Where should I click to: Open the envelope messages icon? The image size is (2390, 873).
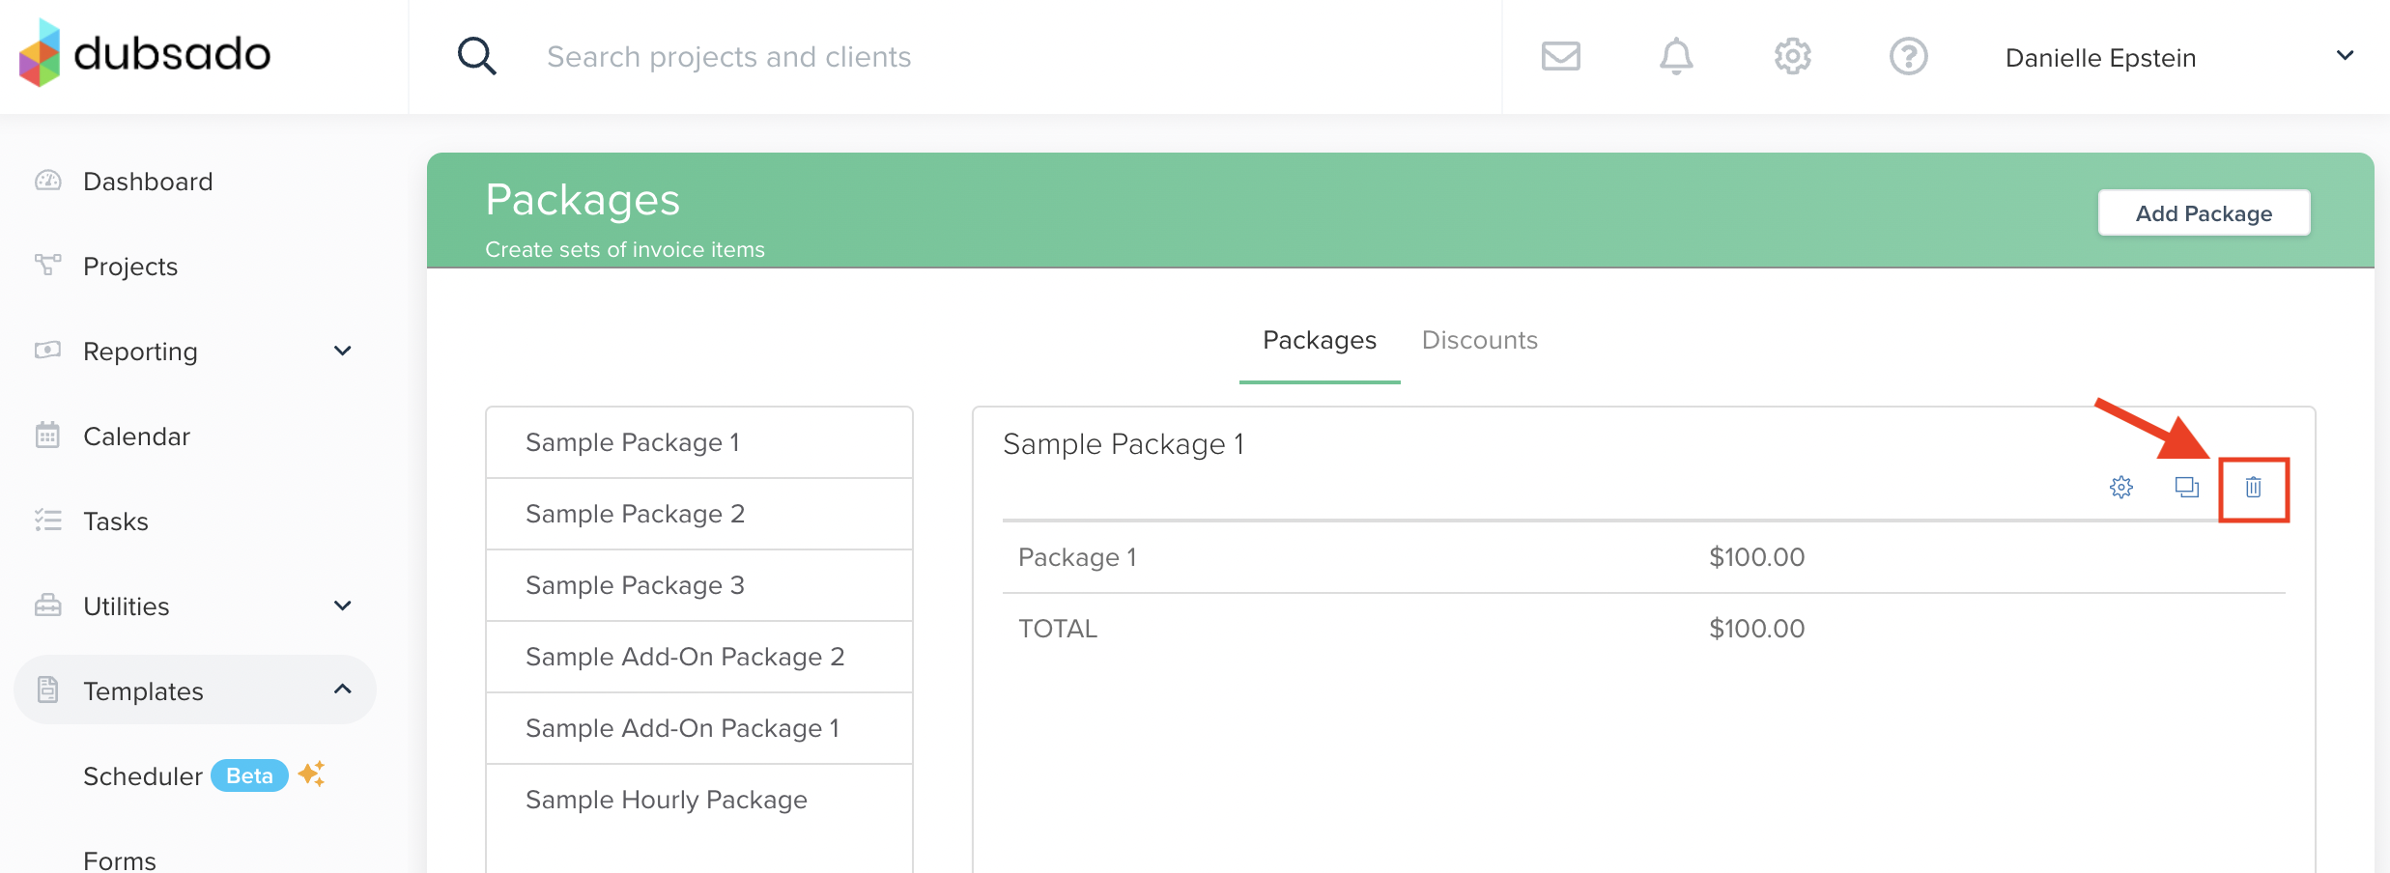[x=1560, y=57]
